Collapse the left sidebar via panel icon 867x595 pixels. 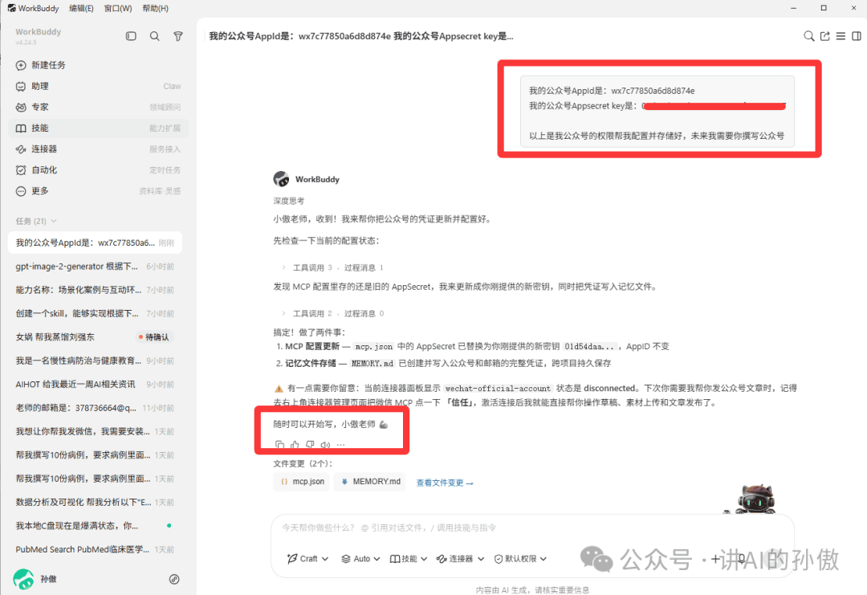point(131,36)
